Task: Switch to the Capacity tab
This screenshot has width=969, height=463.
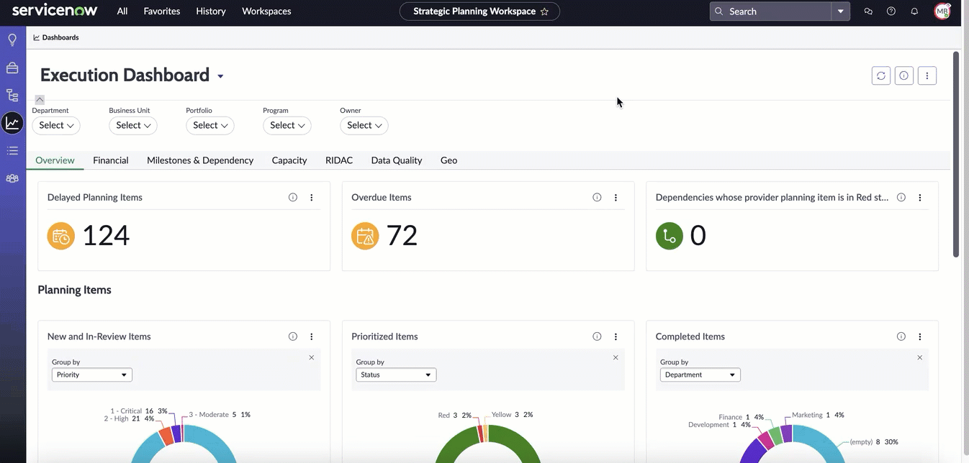Action: pos(289,160)
